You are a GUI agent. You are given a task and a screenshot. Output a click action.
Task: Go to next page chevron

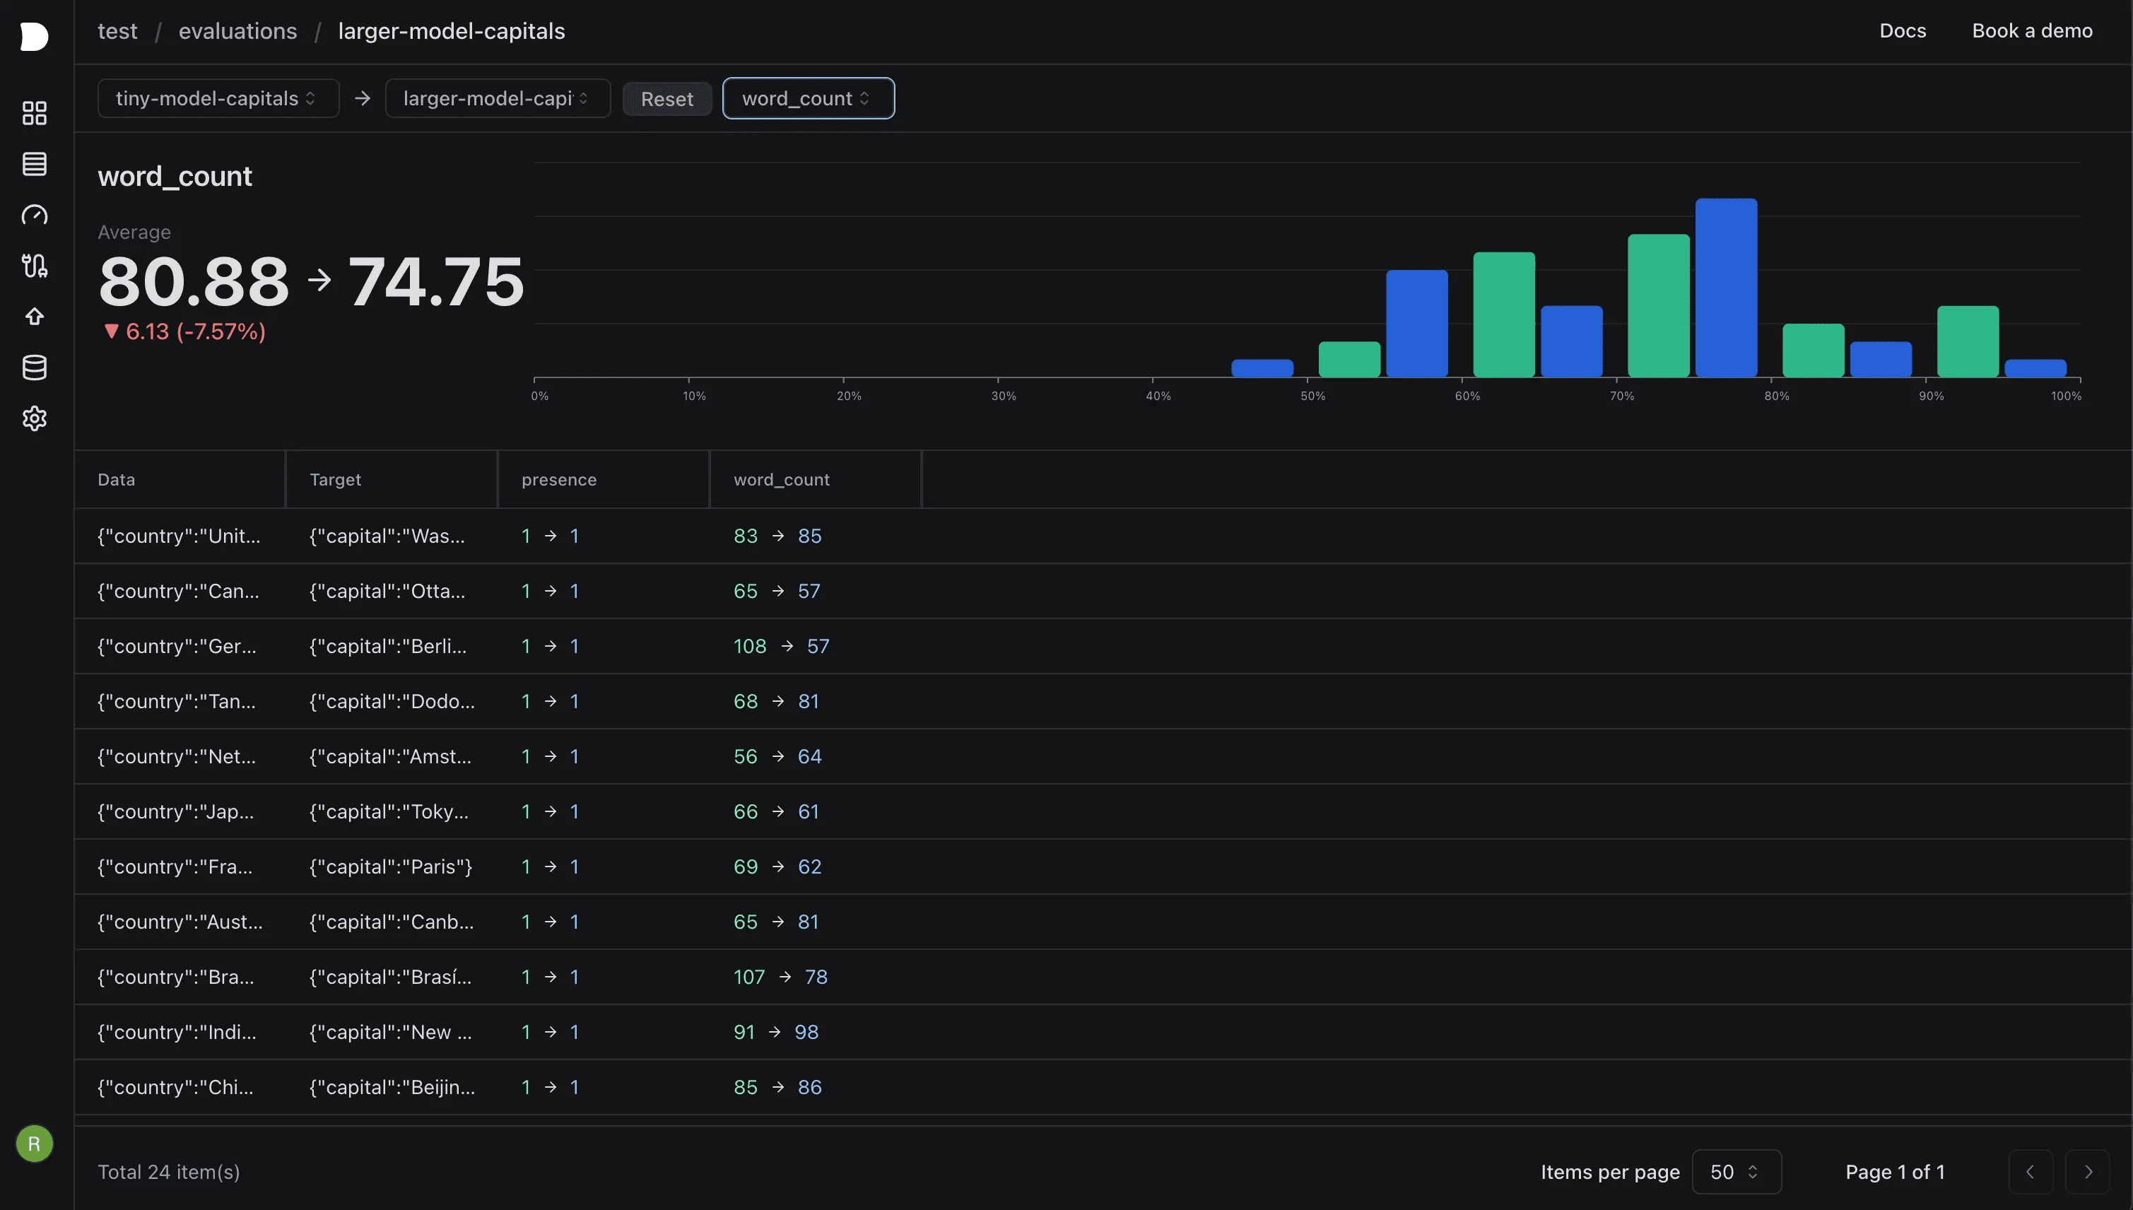(x=2087, y=1172)
